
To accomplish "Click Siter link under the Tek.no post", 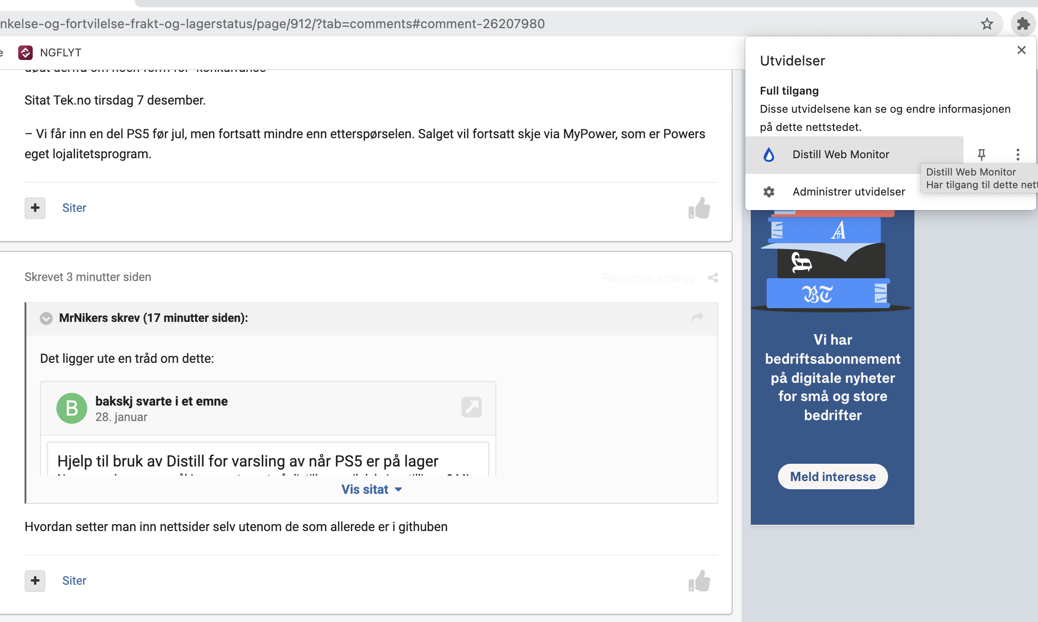I will coord(74,208).
